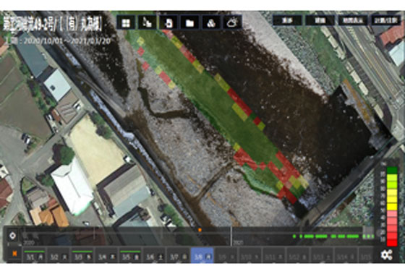This screenshot has height=274, width=405.
Task: Click the orange marker icon left of dates
Action: pos(14,254)
